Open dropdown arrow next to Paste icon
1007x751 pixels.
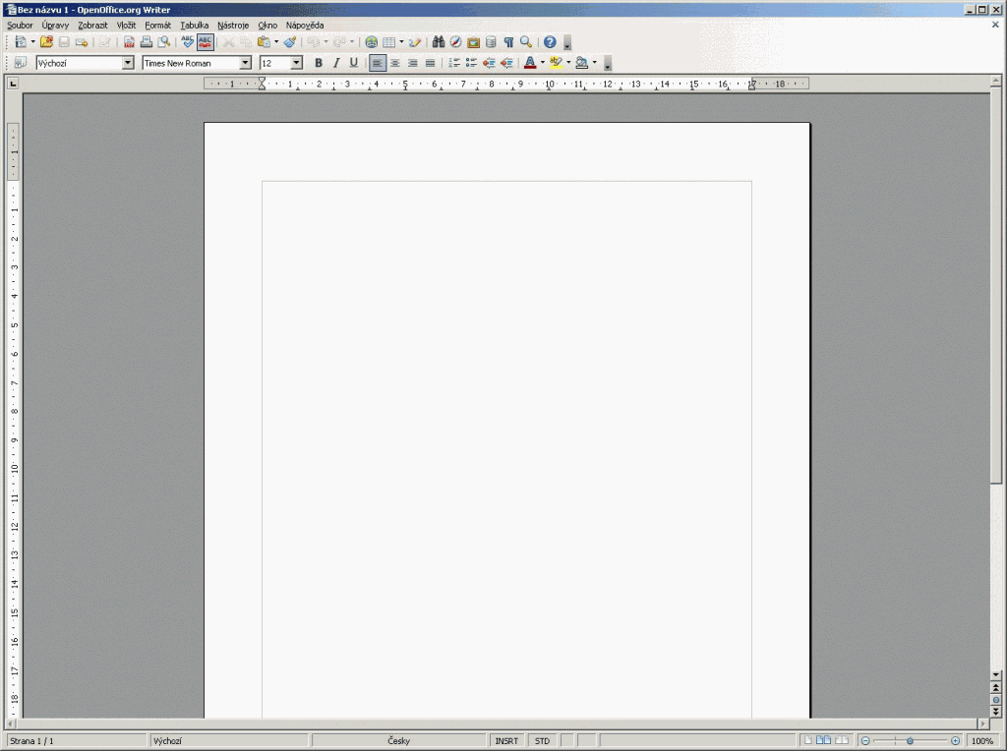coord(276,42)
